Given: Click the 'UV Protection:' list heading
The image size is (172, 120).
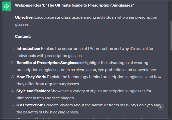Looking at the screenshot, I should pos(30,105).
